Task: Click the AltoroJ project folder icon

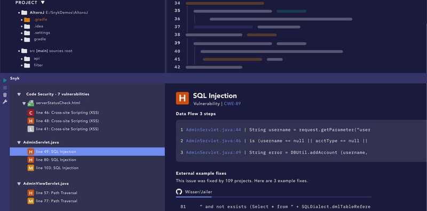Action: [x=24, y=12]
